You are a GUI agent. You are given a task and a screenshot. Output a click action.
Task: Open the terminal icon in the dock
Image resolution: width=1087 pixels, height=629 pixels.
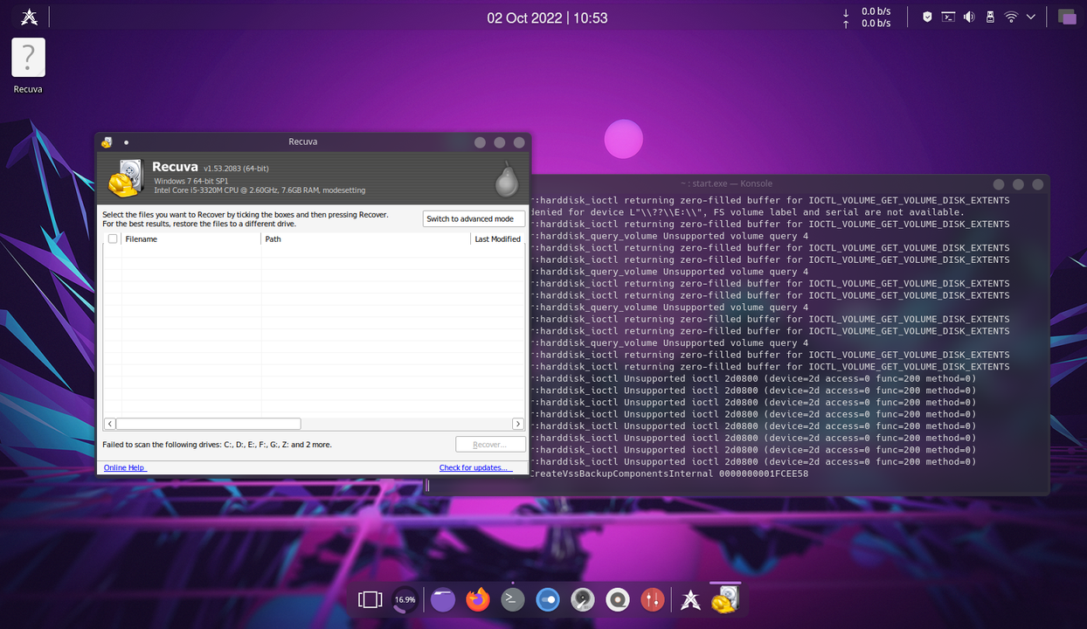(x=513, y=599)
